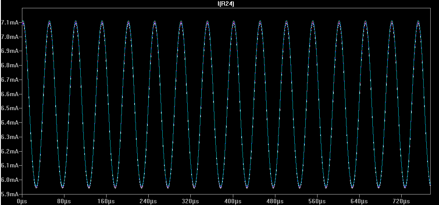
Task: Click the 240µs time axis label
Action: [148, 201]
